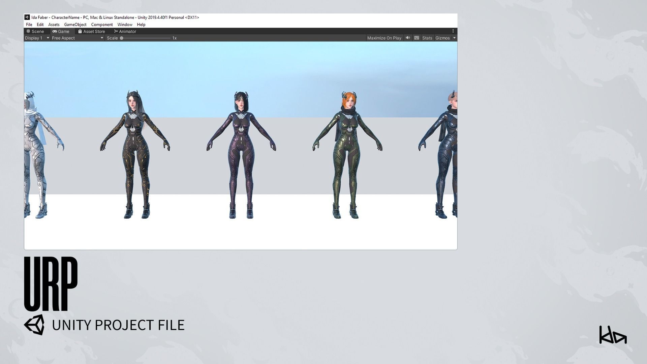This screenshot has height=364, width=647.
Task: Click the Scale slider handle
Action: (x=122, y=38)
